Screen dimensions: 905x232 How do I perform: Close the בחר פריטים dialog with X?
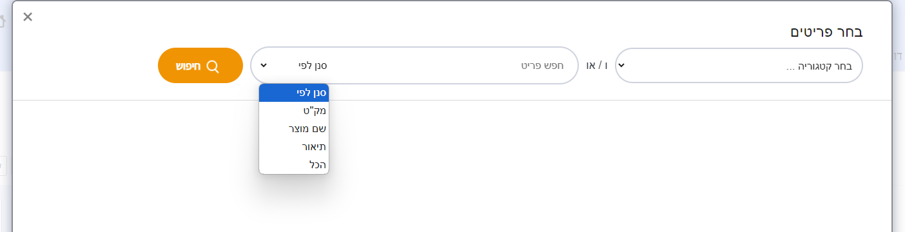point(28,17)
